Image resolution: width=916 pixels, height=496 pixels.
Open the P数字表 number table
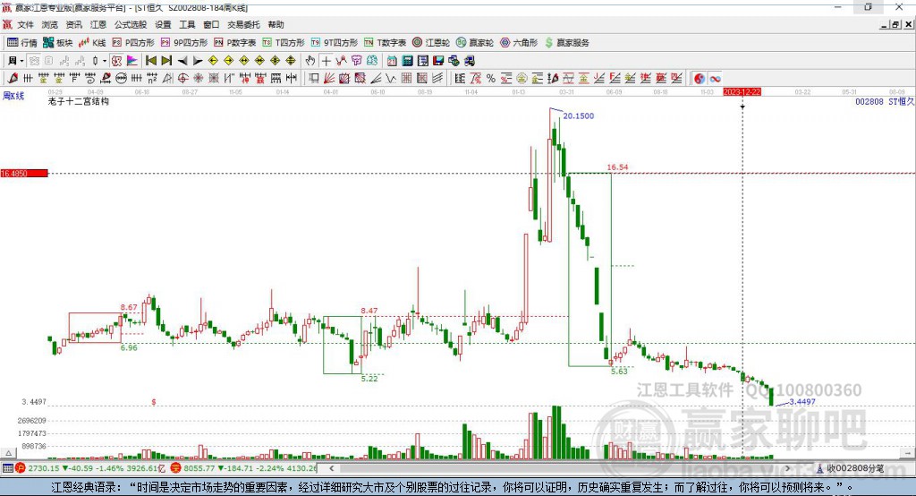coord(235,43)
